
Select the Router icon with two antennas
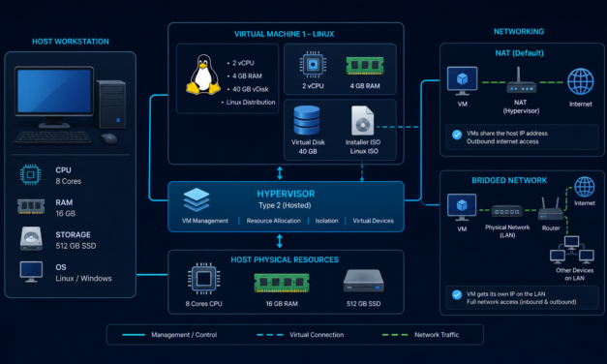(x=551, y=209)
